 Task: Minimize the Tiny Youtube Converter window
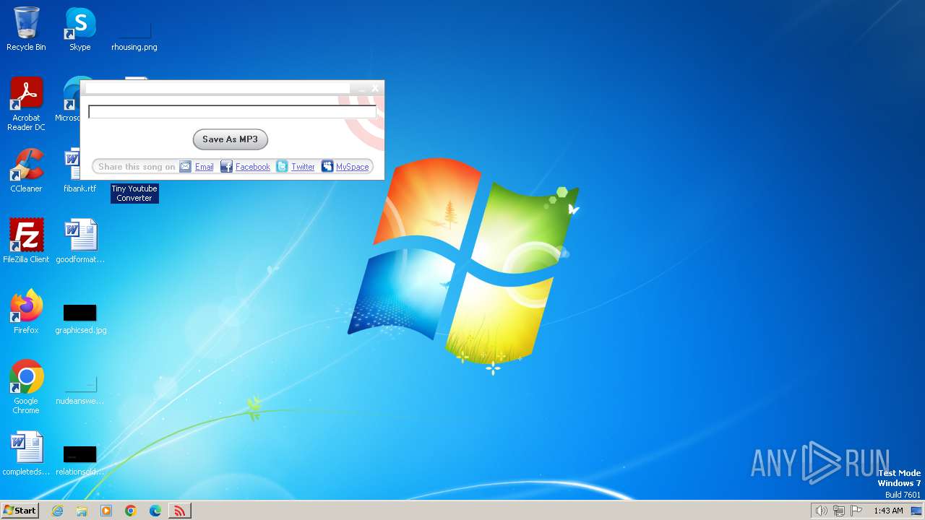[x=362, y=88]
